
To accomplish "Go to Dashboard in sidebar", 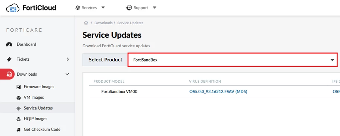I will (26, 44).
